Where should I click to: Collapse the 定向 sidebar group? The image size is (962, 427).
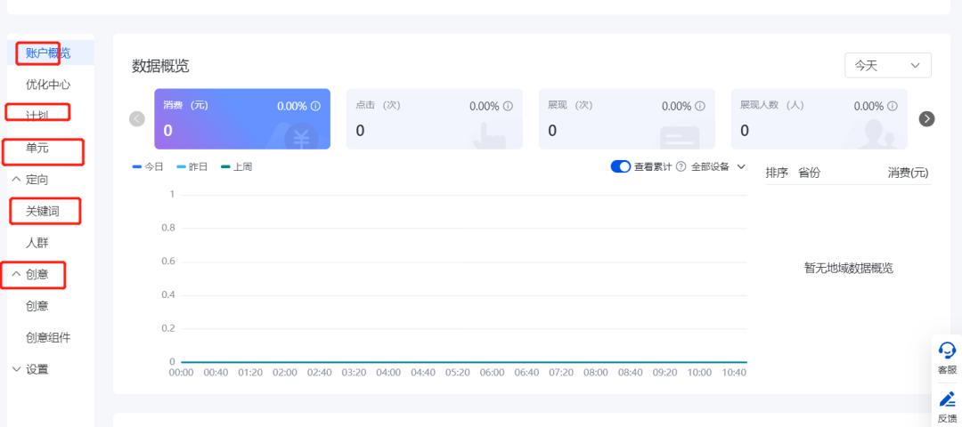click(30, 180)
